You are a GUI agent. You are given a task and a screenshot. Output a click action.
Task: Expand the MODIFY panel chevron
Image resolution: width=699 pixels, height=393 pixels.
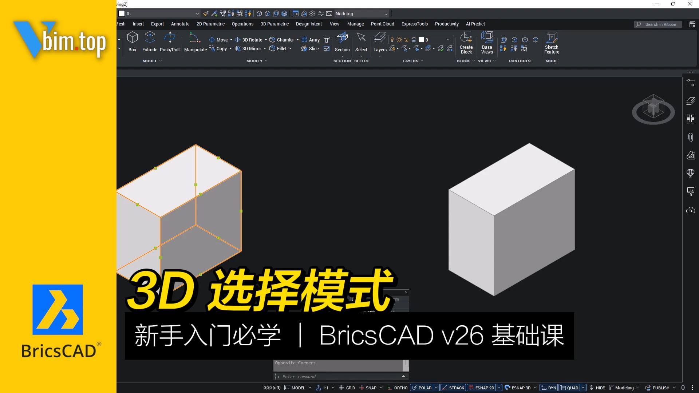pos(266,61)
